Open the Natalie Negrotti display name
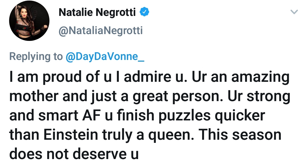The image size is (307, 167). (97, 12)
